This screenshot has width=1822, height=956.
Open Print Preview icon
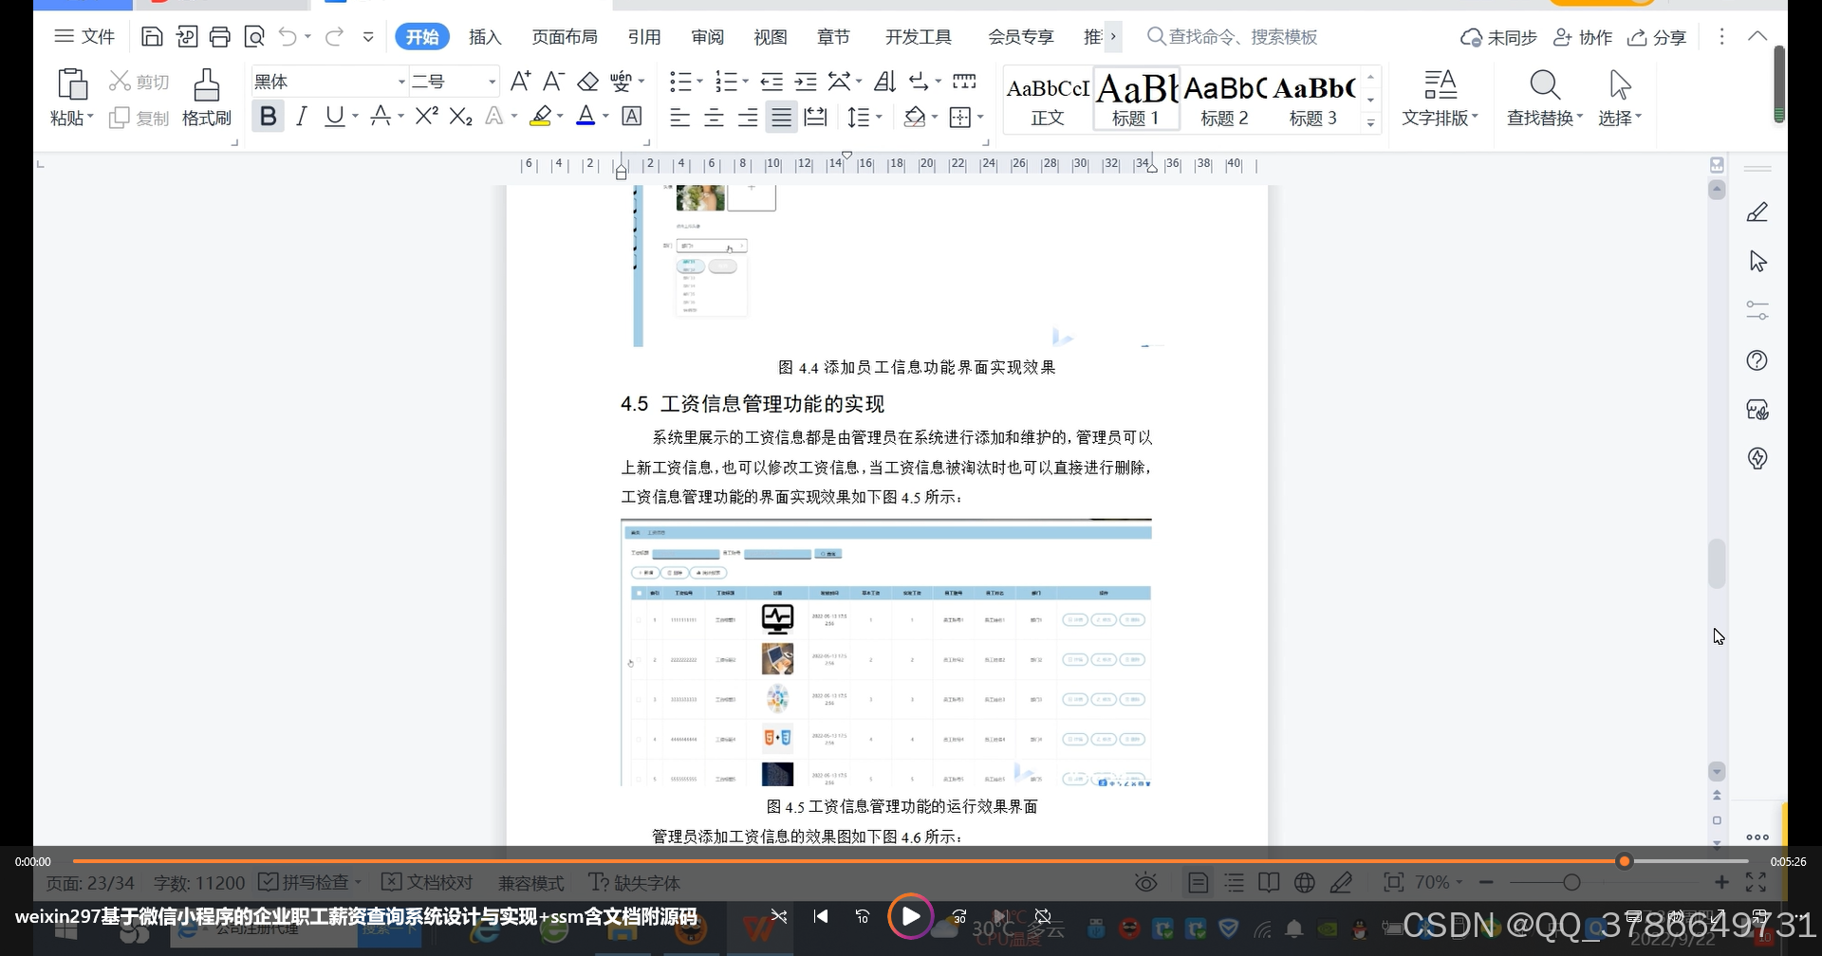pos(254,37)
